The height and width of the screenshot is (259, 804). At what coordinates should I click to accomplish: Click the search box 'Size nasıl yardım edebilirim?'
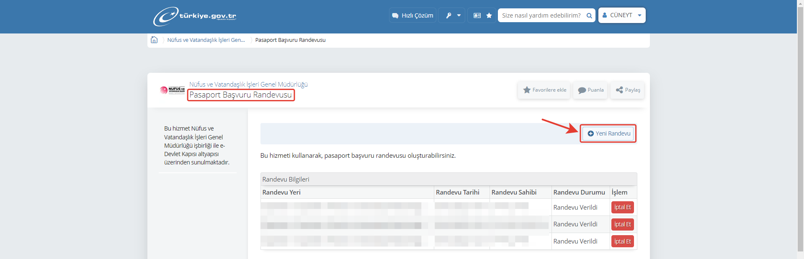tap(541, 15)
